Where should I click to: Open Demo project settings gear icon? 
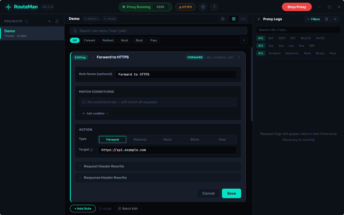pos(223,19)
